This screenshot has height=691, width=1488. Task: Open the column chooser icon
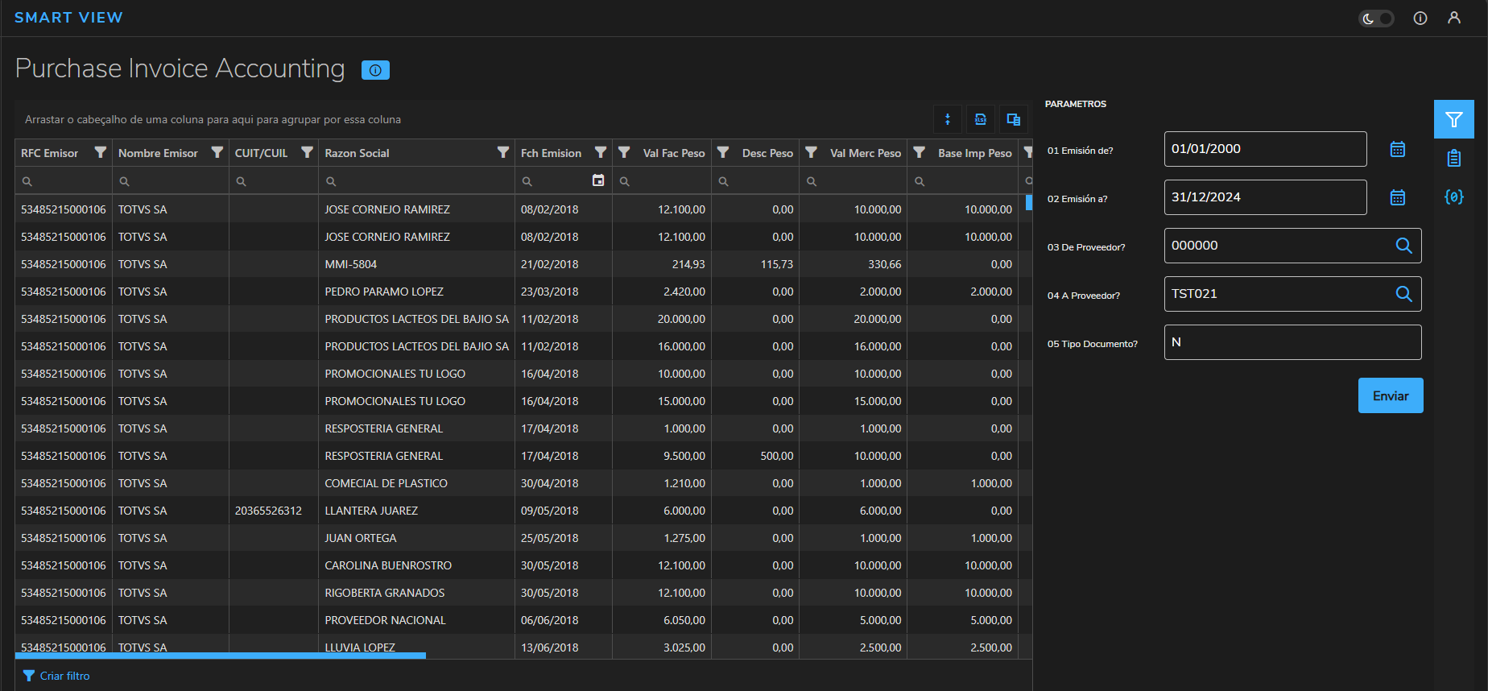(1013, 119)
